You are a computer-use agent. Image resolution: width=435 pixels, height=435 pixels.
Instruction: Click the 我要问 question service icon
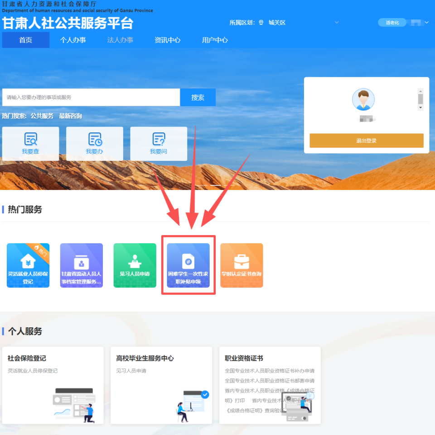point(159,143)
